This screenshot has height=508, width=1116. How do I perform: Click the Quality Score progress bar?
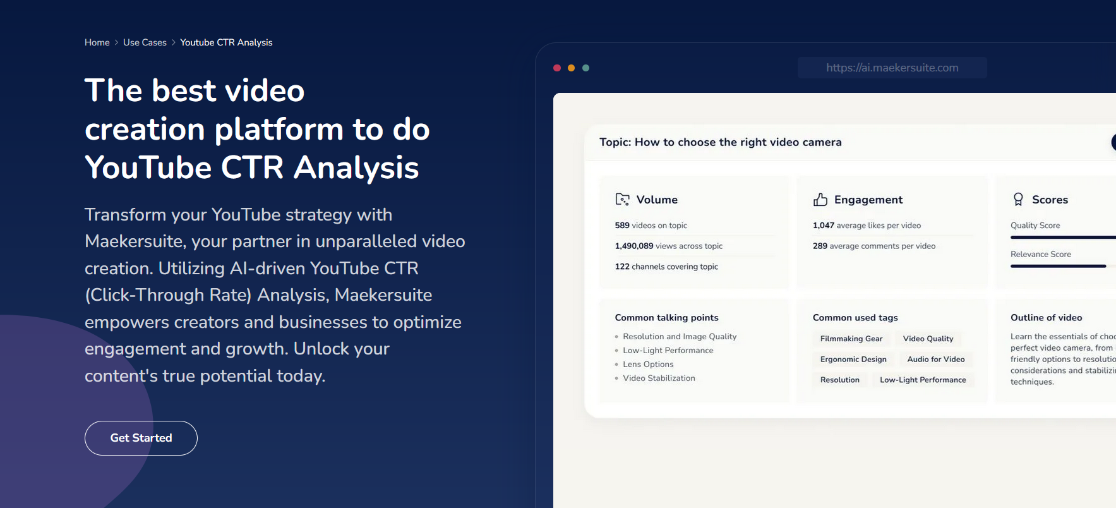pyautogui.click(x=1062, y=238)
